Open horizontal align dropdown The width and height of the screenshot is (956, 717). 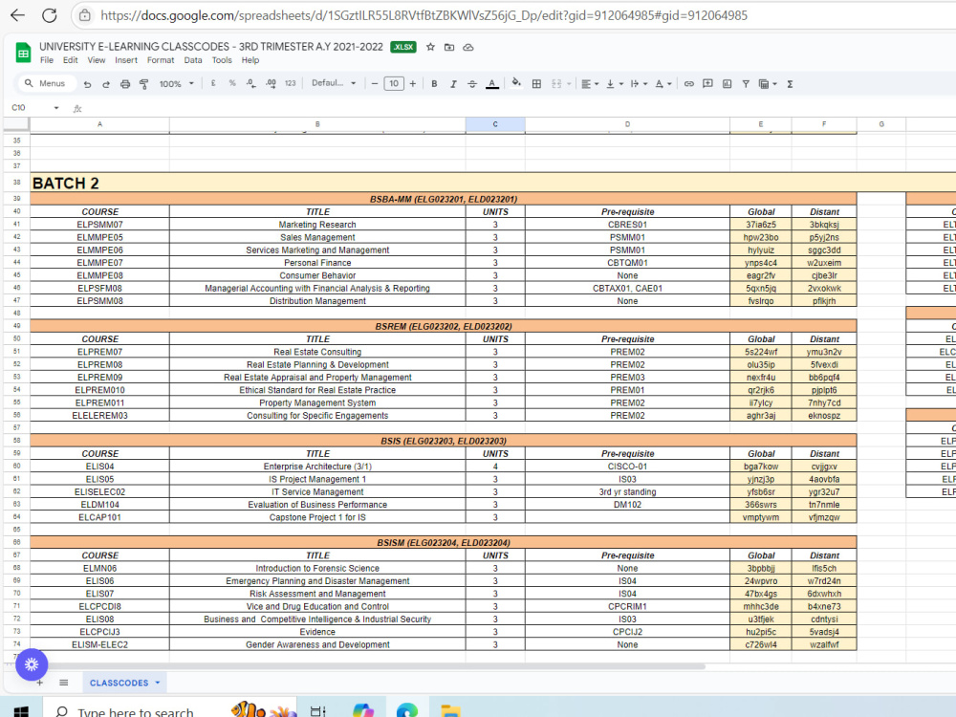coord(590,84)
